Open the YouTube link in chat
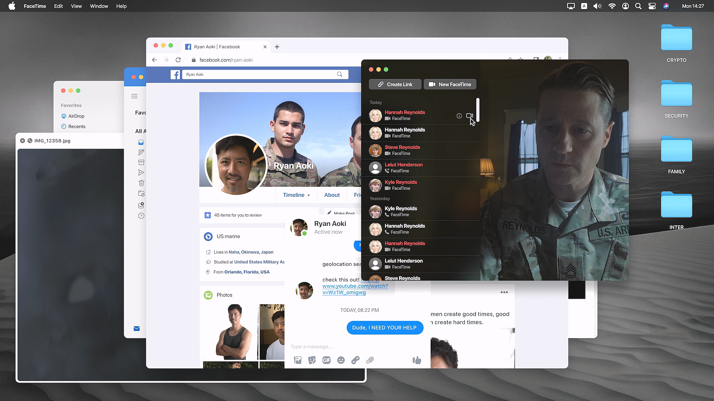Viewport: 714px width, 401px height. (355, 286)
